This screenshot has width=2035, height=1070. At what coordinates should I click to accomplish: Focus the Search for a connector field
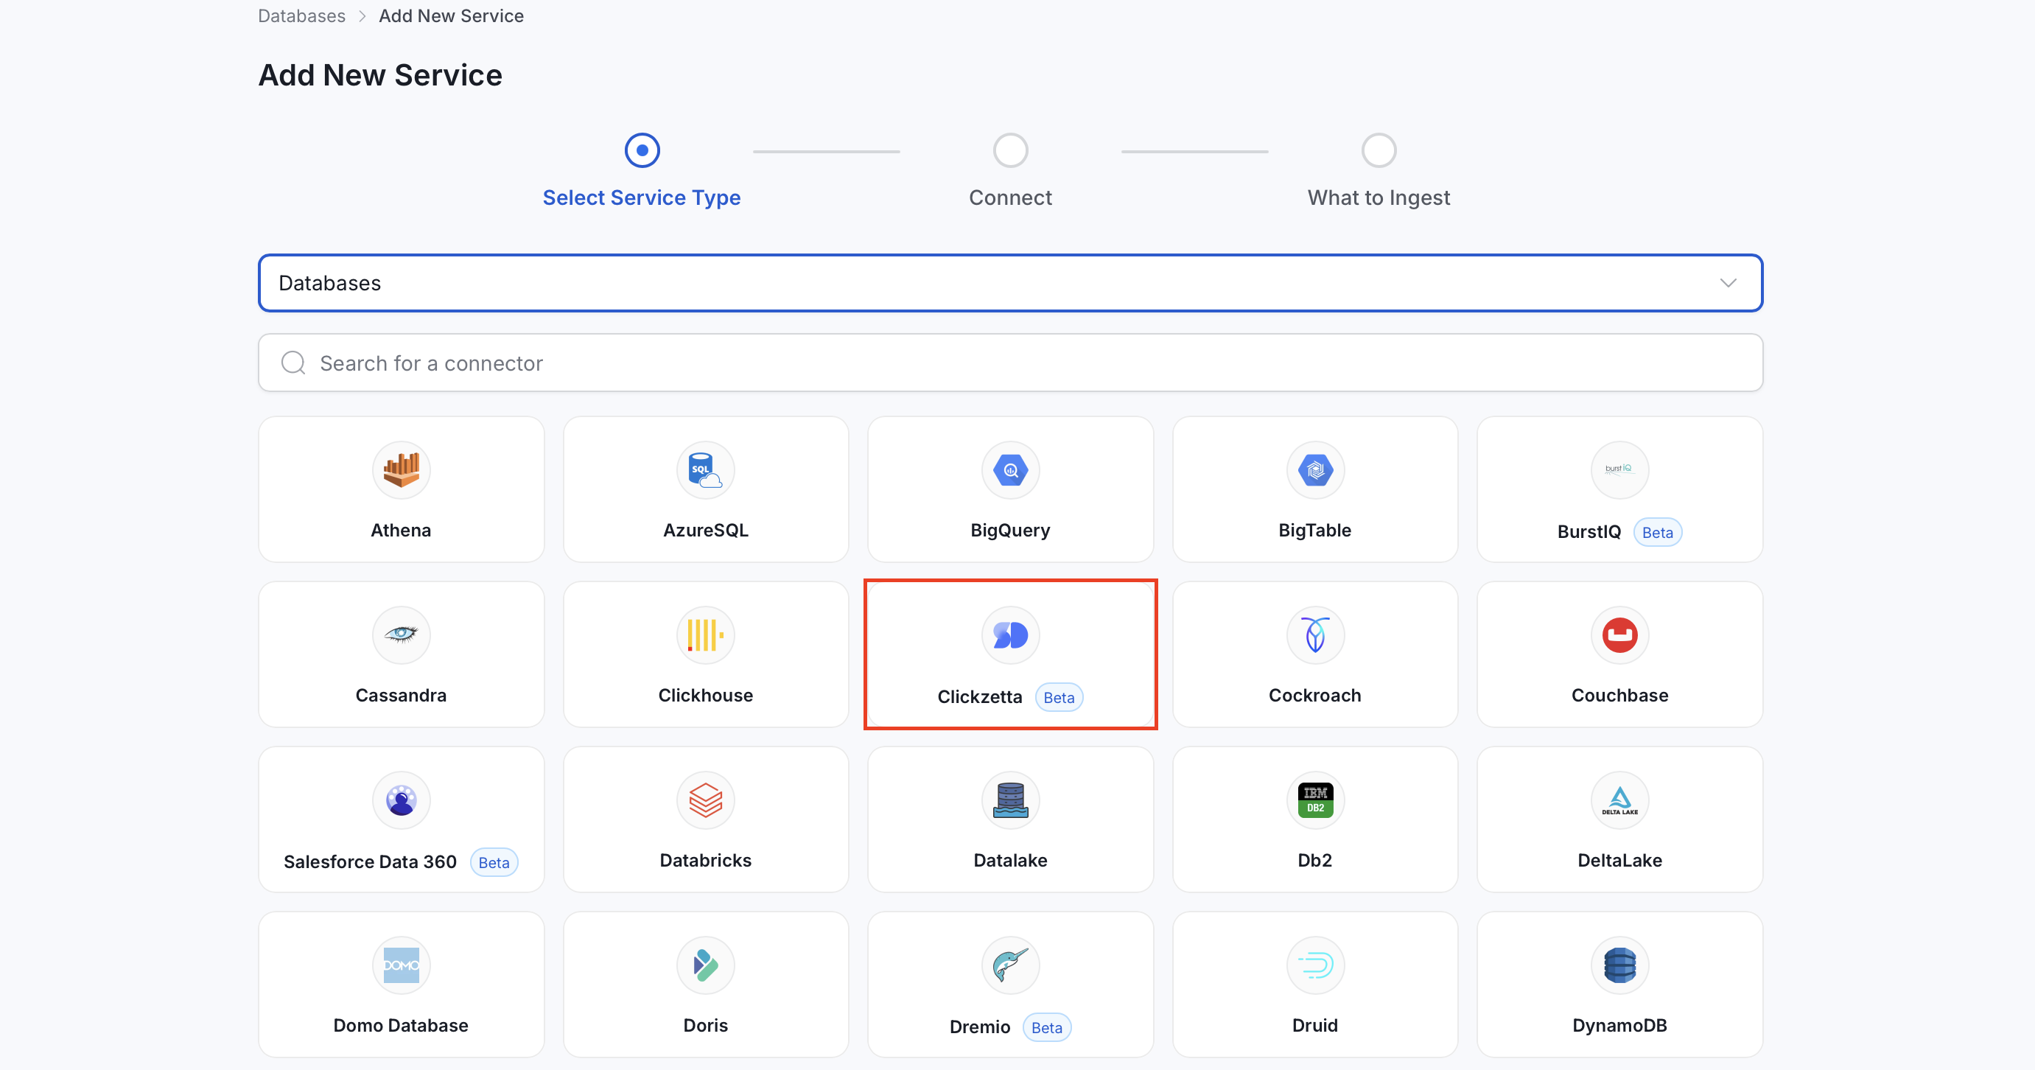[1010, 363]
